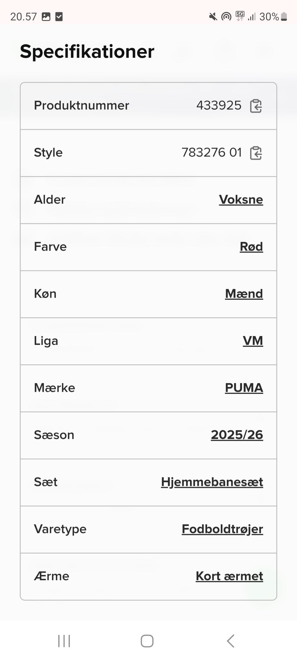297x660 pixels.
Task: Tap the Android back navigation arrow
Action: coord(230,641)
